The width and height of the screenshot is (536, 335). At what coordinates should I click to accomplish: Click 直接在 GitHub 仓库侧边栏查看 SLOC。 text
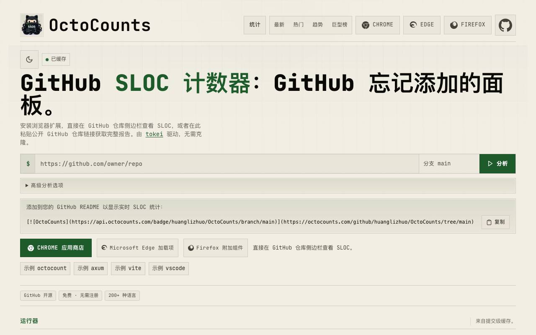tap(304, 248)
